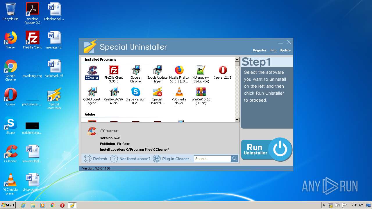Open Action Center flag in system tray
Viewport: 372px width, 209px height.
click(344, 205)
